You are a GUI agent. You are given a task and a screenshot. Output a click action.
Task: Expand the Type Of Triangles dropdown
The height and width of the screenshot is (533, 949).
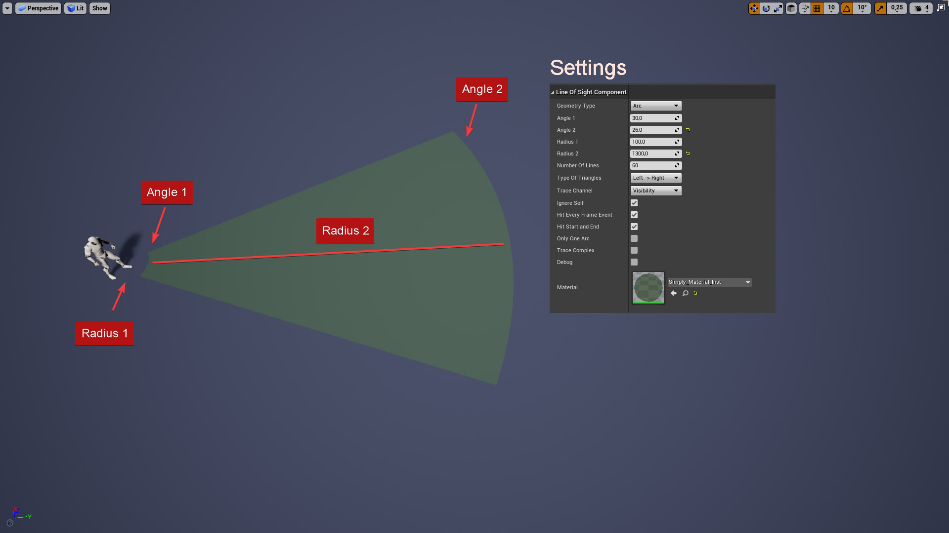click(655, 178)
